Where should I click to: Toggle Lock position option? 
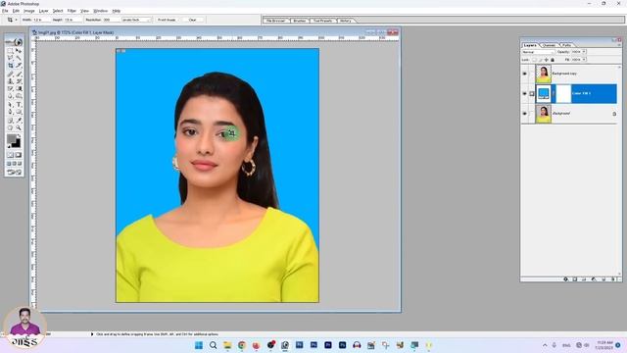point(547,60)
